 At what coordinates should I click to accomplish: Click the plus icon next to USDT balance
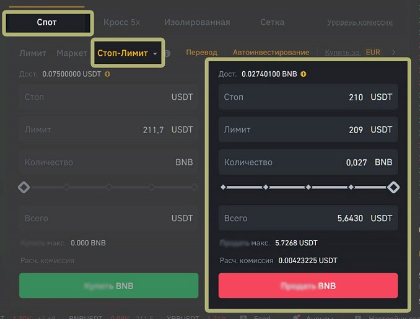pos(108,74)
